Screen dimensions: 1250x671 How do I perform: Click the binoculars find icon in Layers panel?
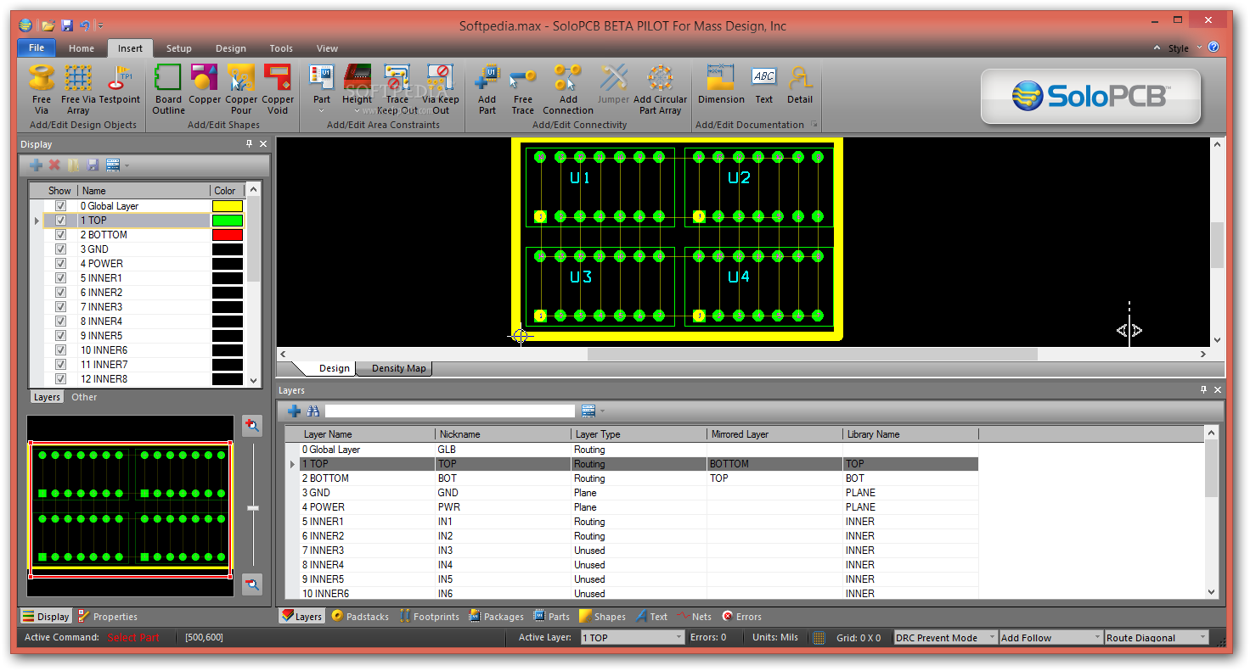point(313,411)
